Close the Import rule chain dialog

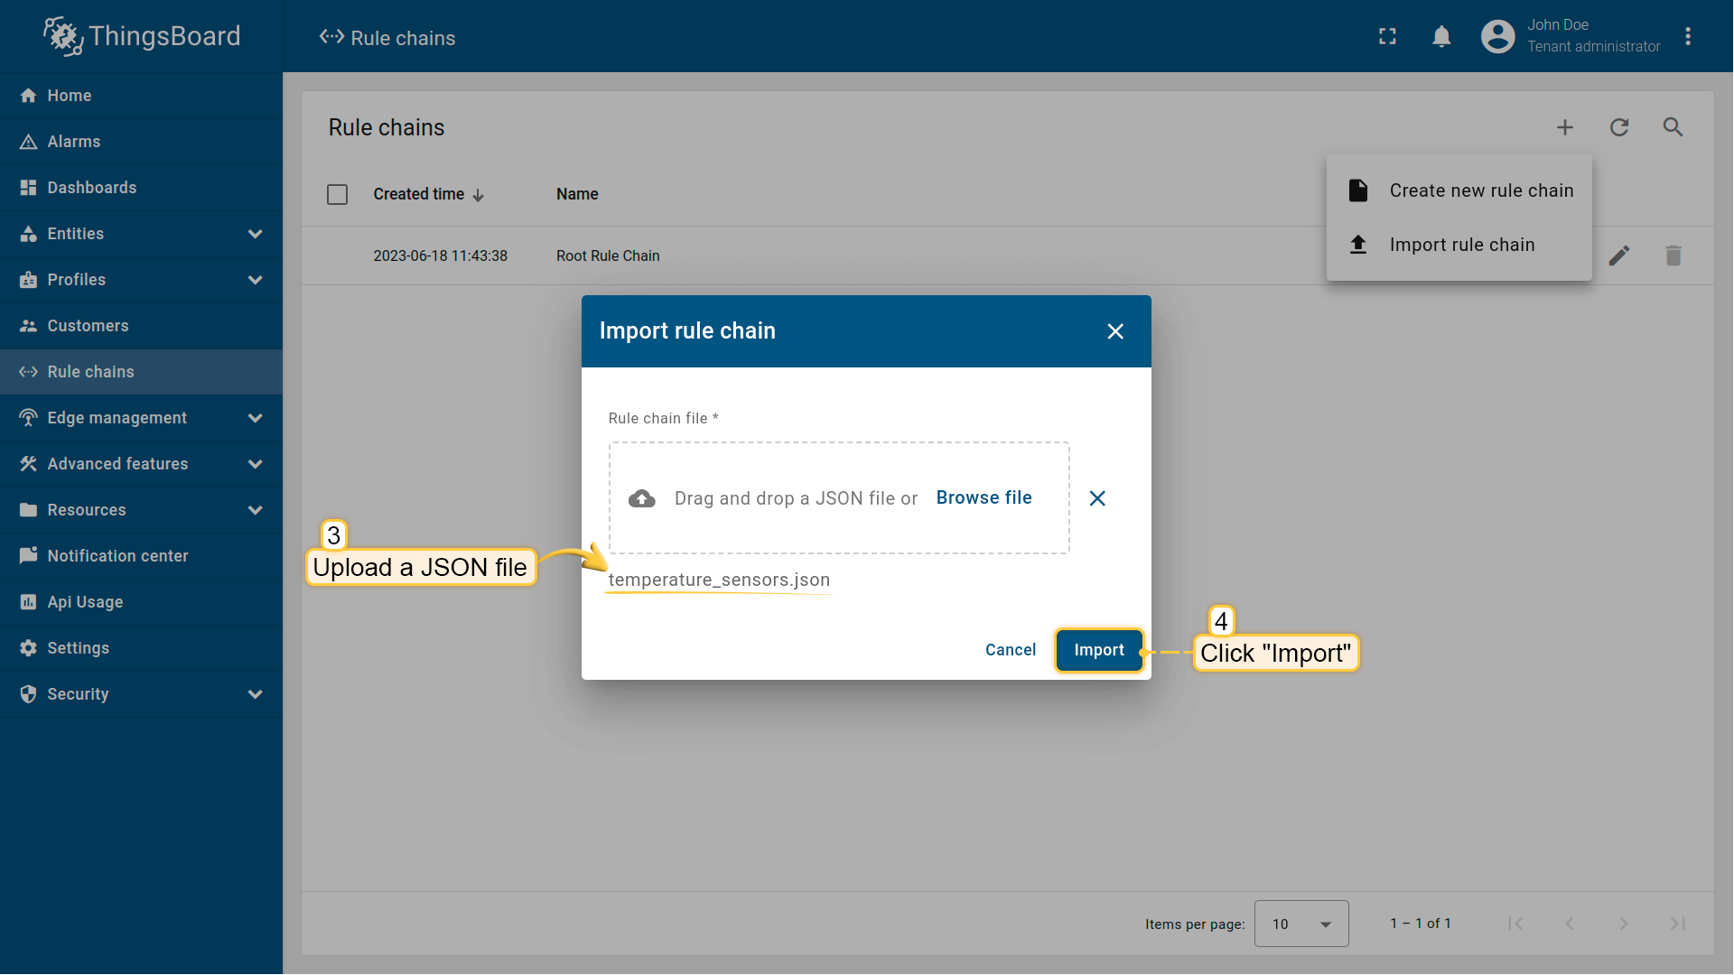(1115, 331)
